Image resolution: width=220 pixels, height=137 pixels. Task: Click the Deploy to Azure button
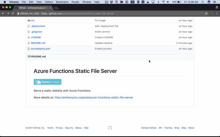47,82
